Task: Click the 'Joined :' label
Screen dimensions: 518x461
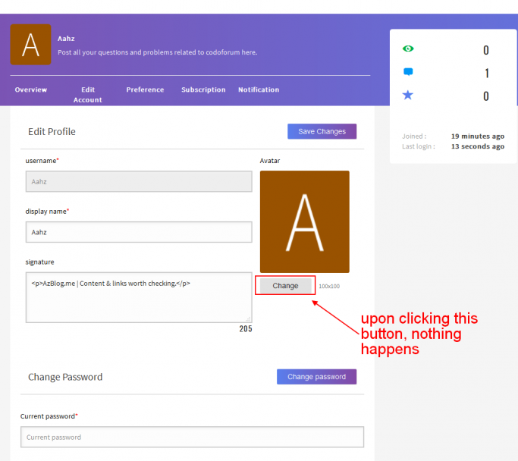Action: point(414,136)
